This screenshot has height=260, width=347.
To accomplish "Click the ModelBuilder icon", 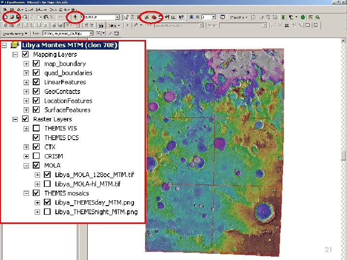I will pos(167,17).
